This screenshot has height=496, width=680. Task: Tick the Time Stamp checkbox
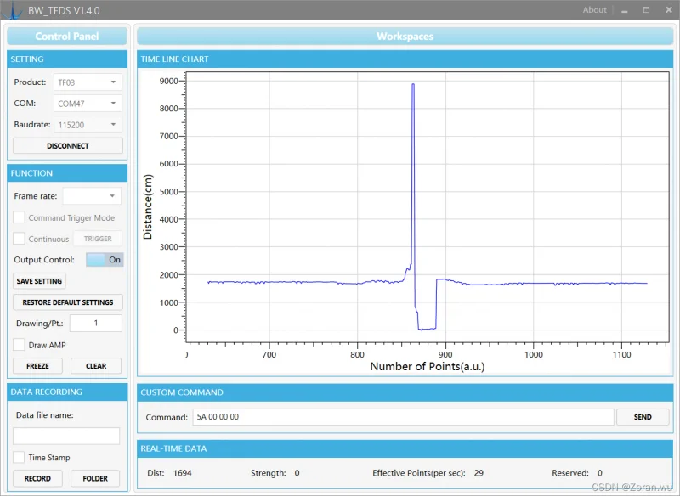point(20,458)
